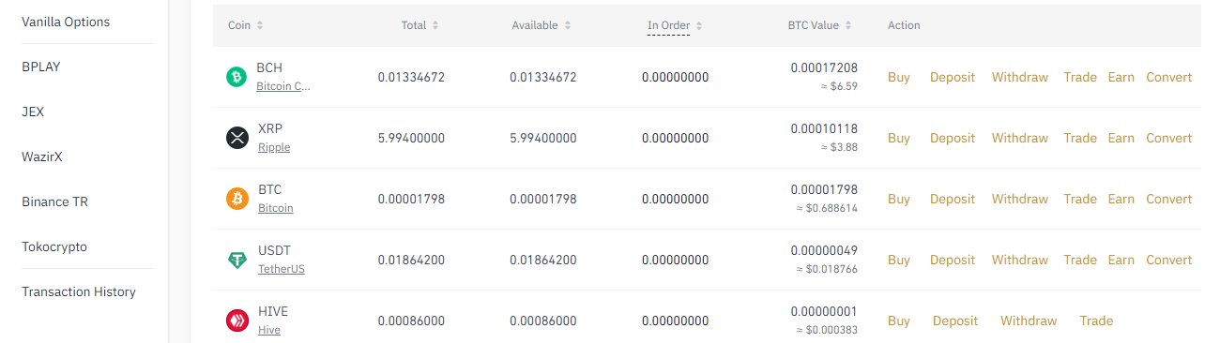Click the orange BTC coin icon

tap(237, 199)
